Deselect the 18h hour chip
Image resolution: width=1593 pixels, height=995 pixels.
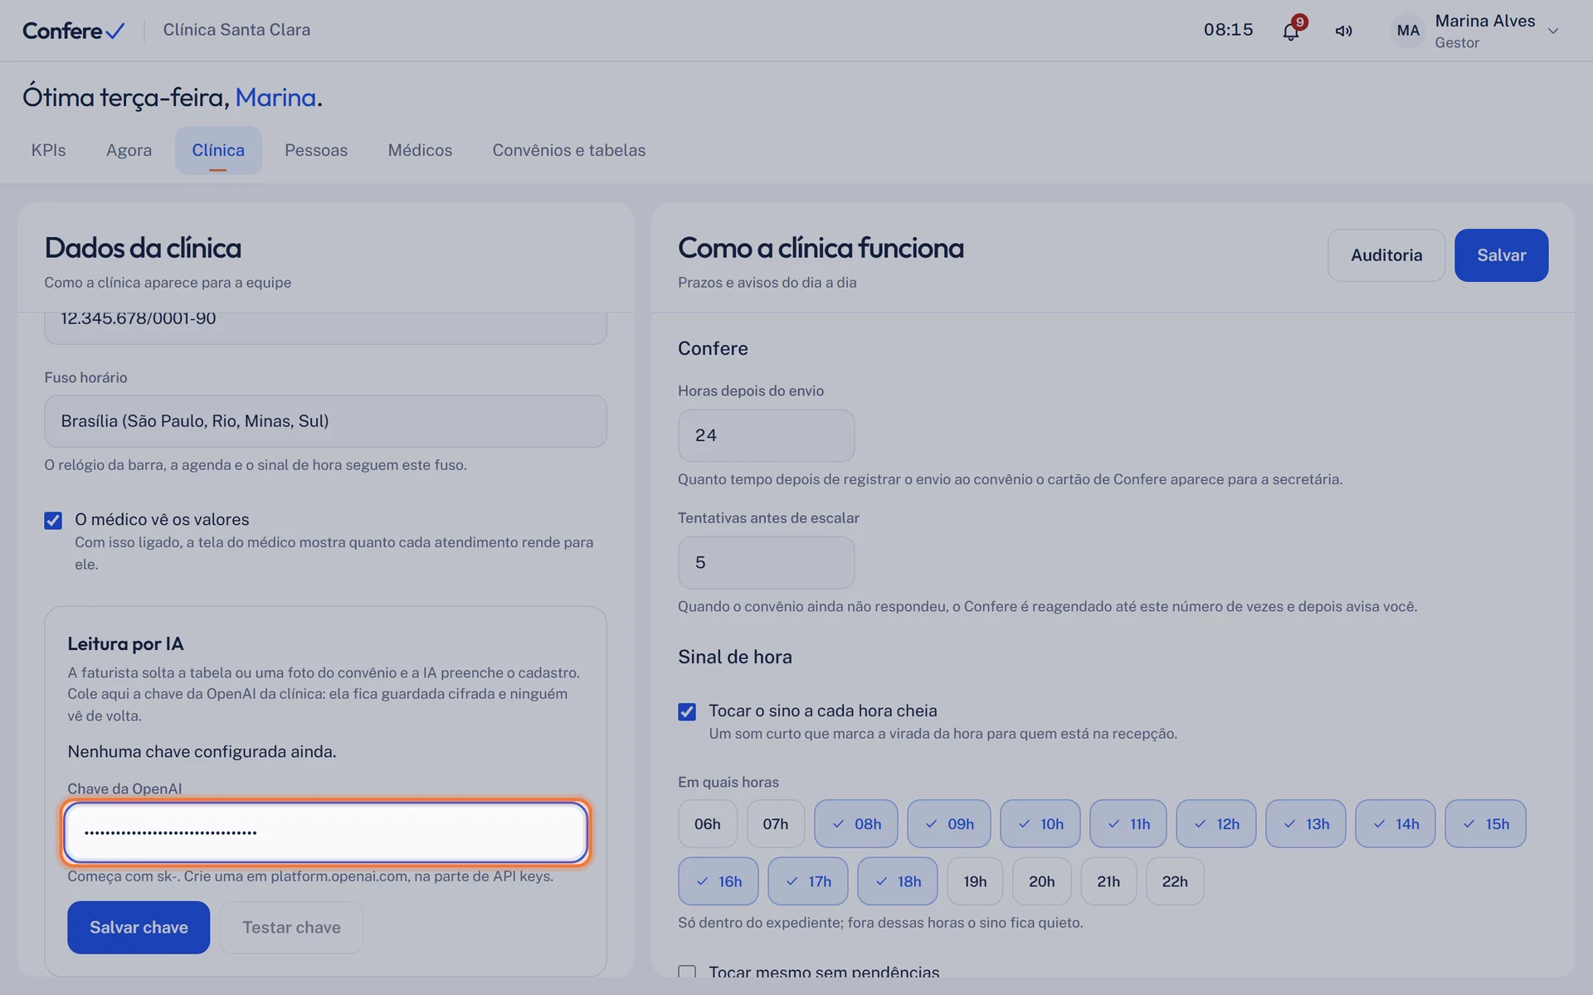point(898,881)
